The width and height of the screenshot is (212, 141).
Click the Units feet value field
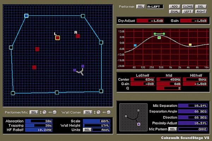(101, 130)
